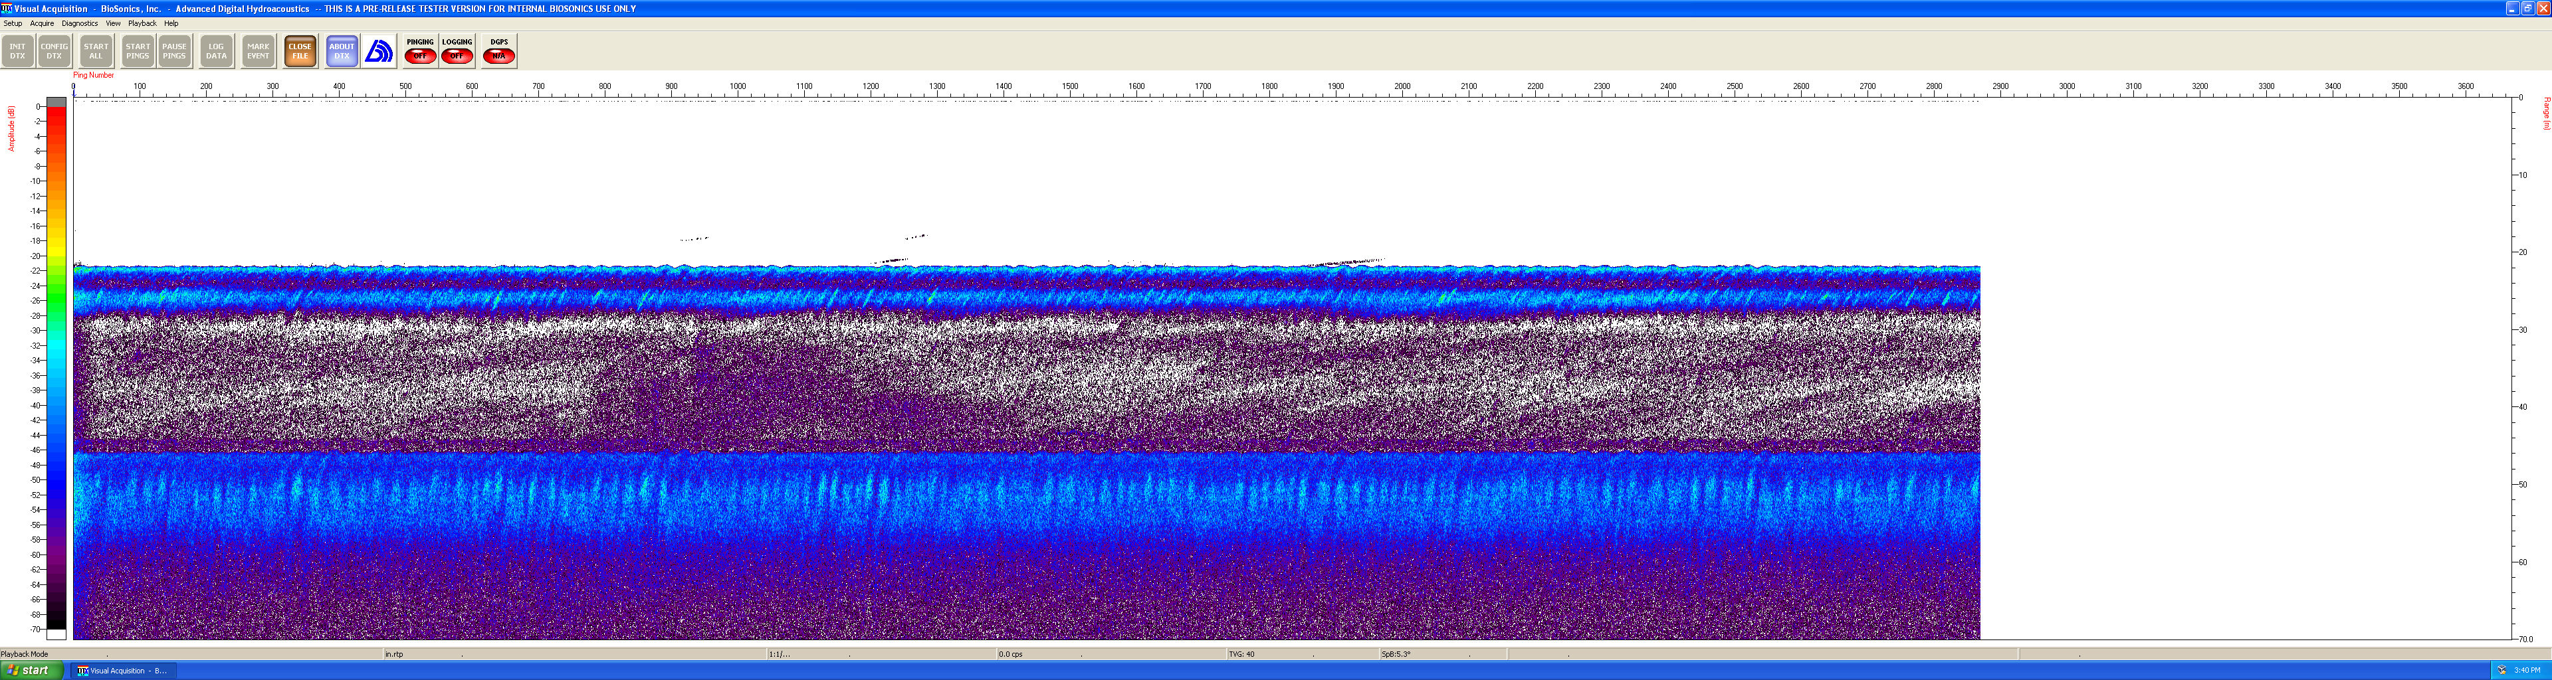Click the blue ABOUT DTX button

(342, 50)
